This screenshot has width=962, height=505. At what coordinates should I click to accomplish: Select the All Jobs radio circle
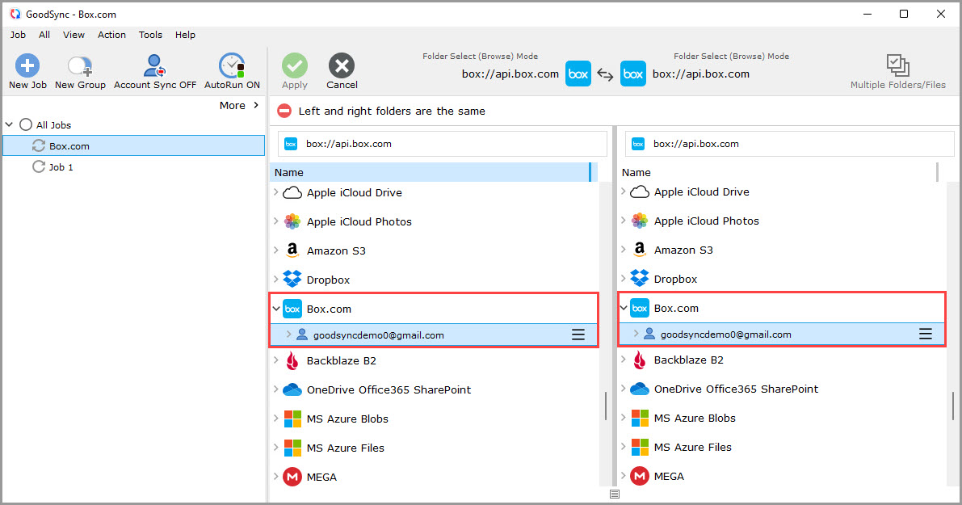[x=26, y=124]
